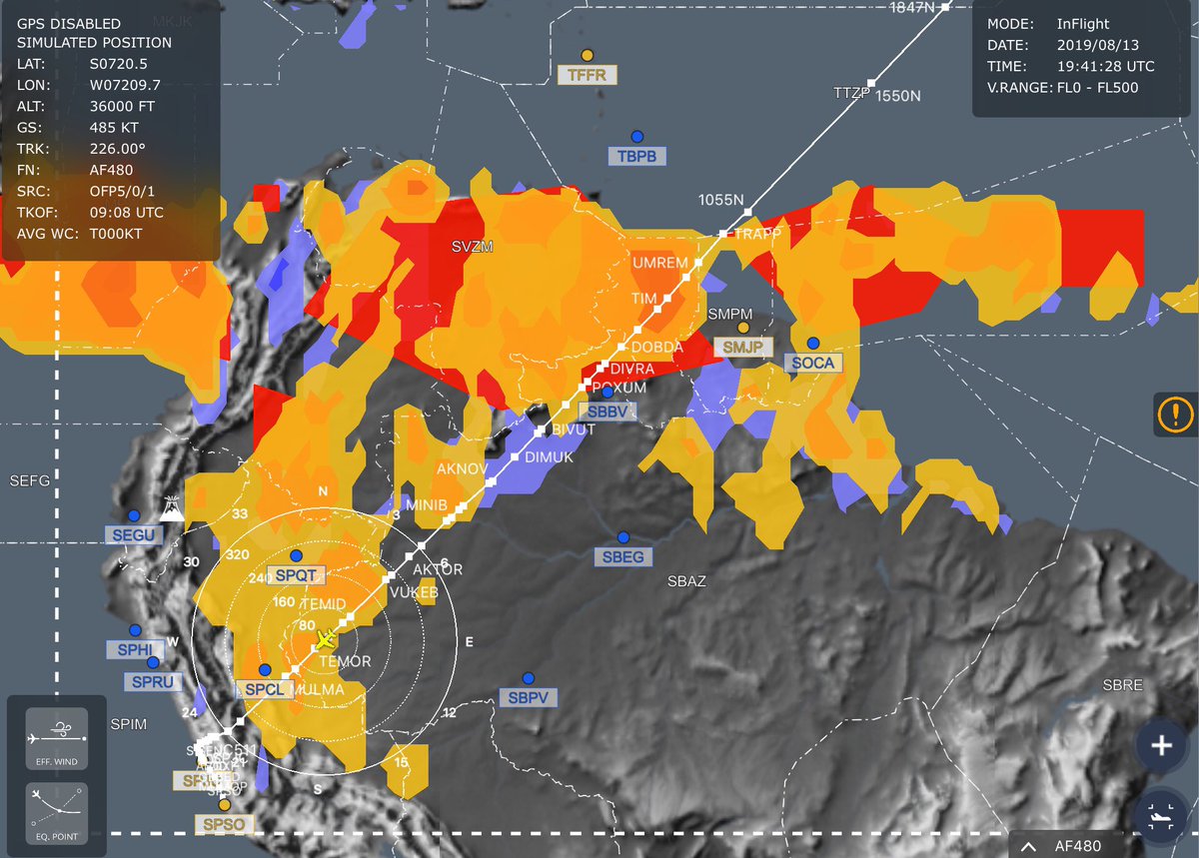Select the TFFR airport marker
The image size is (1199, 858).
click(588, 55)
